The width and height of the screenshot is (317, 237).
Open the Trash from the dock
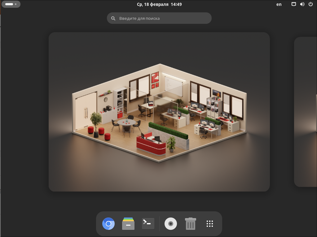pyautogui.click(x=191, y=224)
